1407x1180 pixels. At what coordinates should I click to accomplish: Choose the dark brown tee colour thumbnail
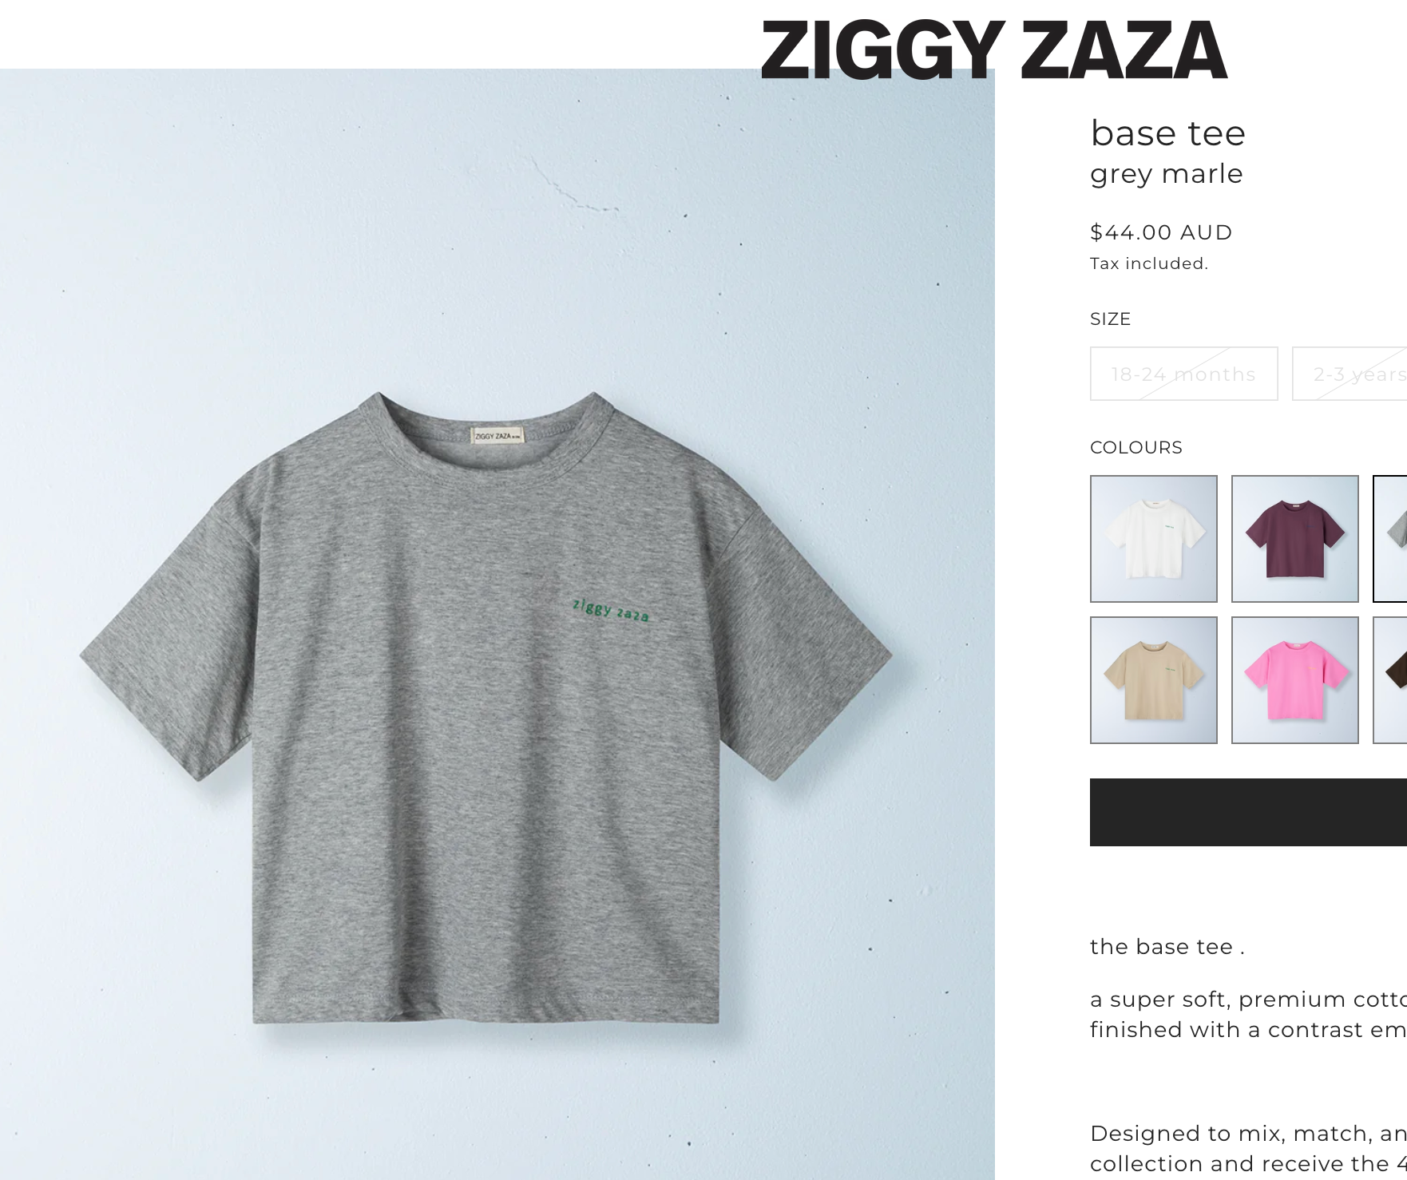(x=1390, y=680)
